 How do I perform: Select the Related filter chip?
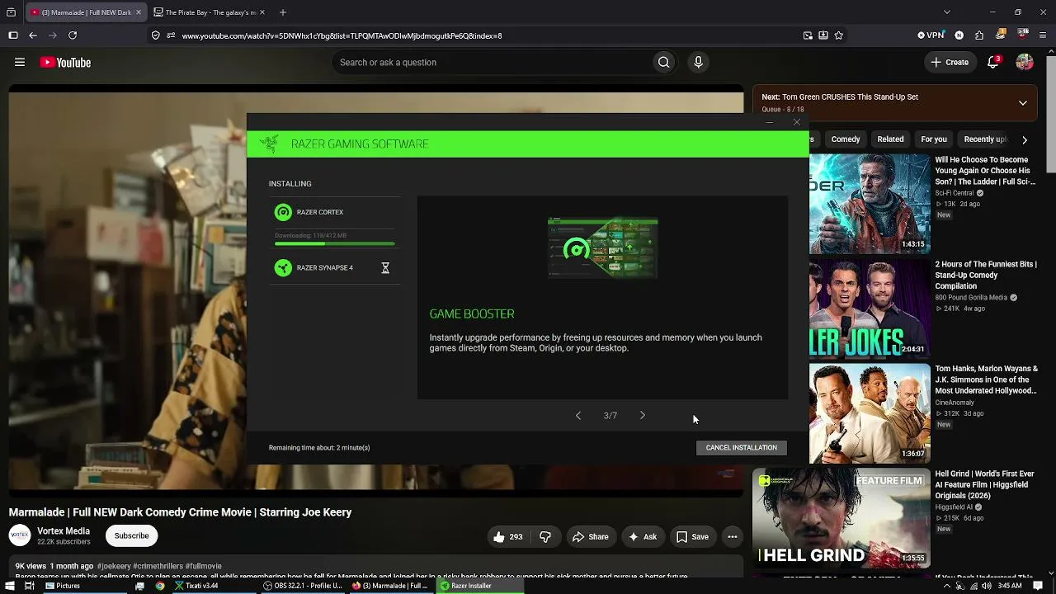890,139
